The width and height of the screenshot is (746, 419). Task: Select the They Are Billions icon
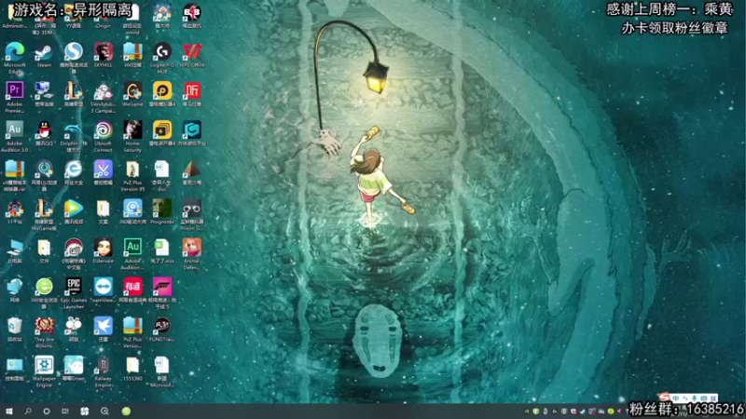(x=44, y=326)
